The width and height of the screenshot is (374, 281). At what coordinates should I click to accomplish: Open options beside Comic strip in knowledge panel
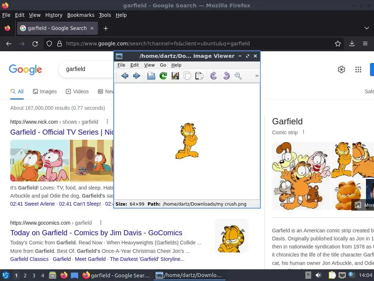pos(304,132)
